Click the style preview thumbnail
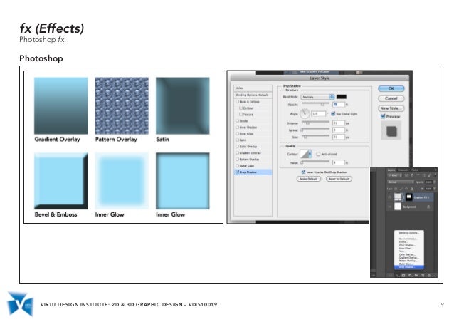 point(391,130)
